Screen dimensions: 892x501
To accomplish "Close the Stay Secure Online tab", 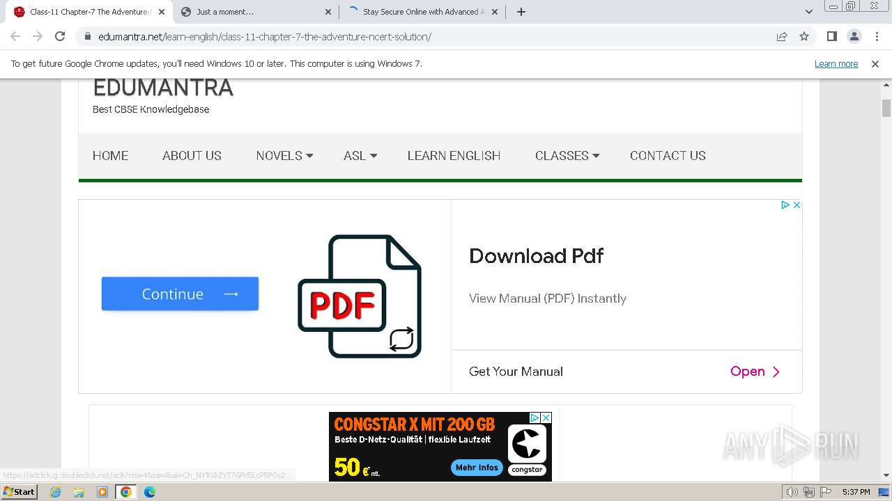I will tap(495, 12).
